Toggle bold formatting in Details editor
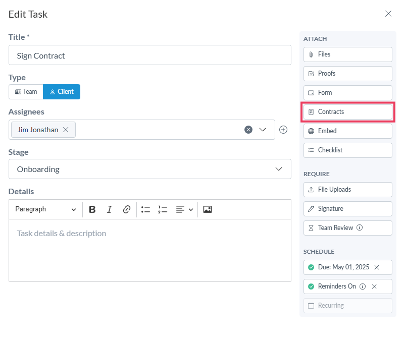 (92, 209)
